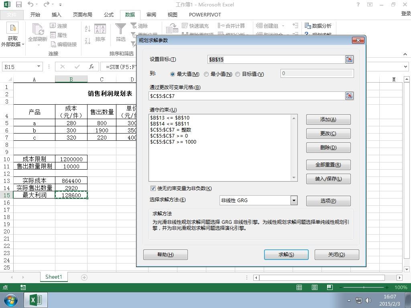The image size is (411, 308).
Task: Open the Name Box dropdown arrow
Action: (x=39, y=67)
